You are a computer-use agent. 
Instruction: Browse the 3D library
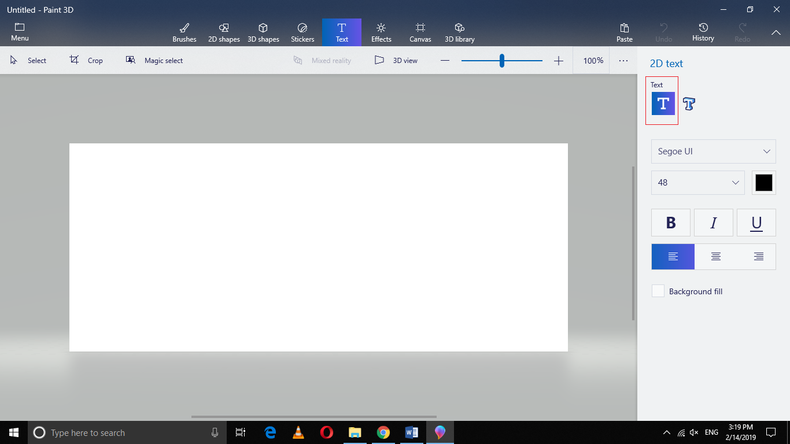pos(459,32)
